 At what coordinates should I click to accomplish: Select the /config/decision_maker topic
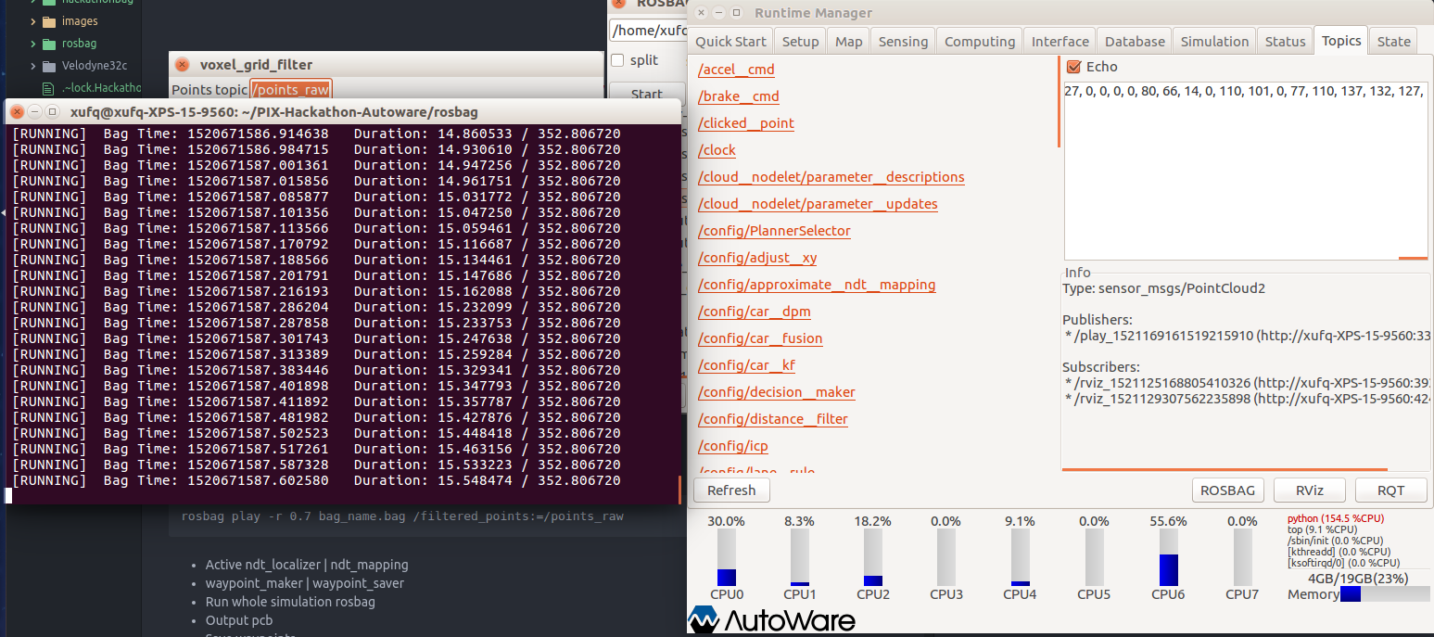(776, 392)
